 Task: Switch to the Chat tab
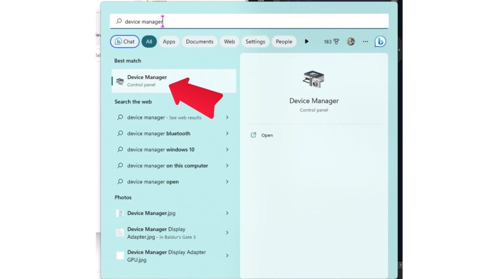pos(125,42)
